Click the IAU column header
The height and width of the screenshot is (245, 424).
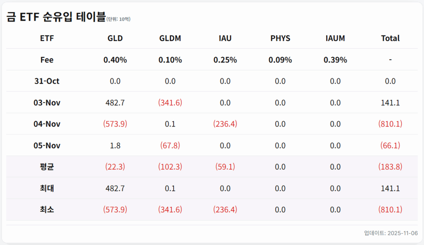pos(225,38)
